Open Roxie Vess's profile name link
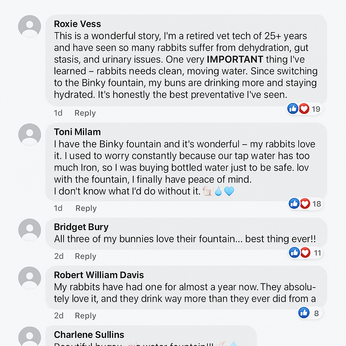This screenshot has height=346, width=346. click(77, 24)
